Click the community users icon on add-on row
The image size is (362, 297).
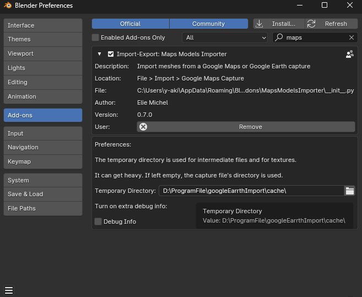350,54
